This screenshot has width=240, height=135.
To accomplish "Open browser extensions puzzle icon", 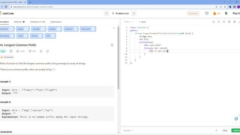I will pos(230,7).
